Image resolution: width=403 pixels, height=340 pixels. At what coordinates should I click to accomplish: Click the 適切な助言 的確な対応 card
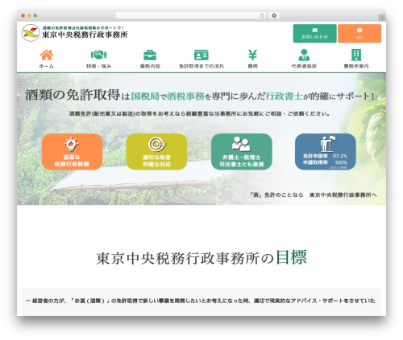click(x=156, y=152)
